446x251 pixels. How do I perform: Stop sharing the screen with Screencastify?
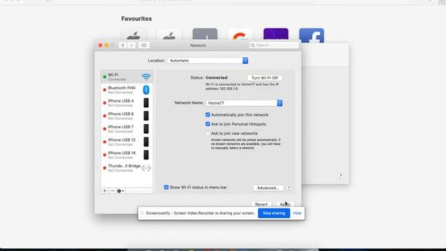click(x=274, y=213)
